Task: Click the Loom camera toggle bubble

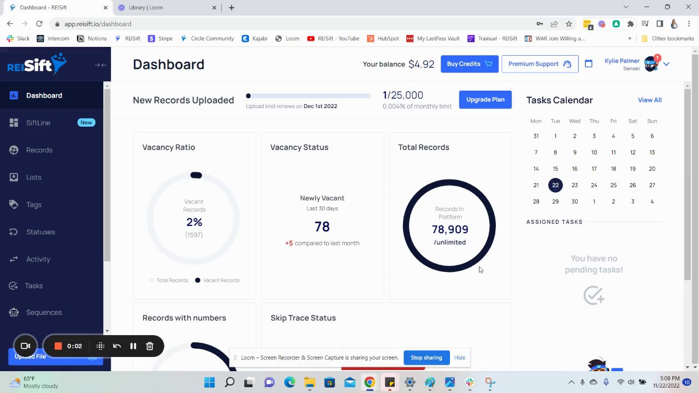Action: pos(25,346)
